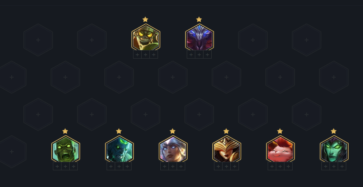Select the yellow-goggled champion portrait

pos(146,37)
